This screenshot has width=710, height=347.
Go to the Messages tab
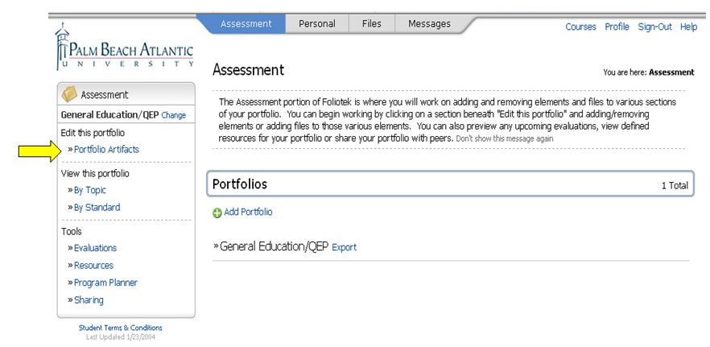429,24
